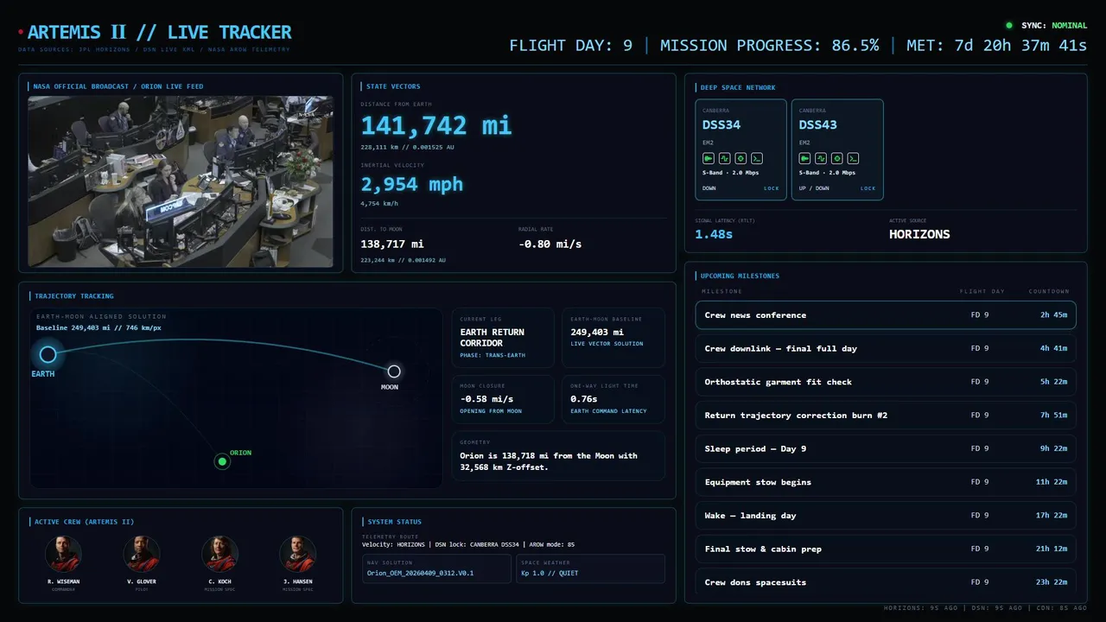This screenshot has height=622, width=1106.
Task: Click the Moon marker on trajectory map
Action: click(394, 371)
